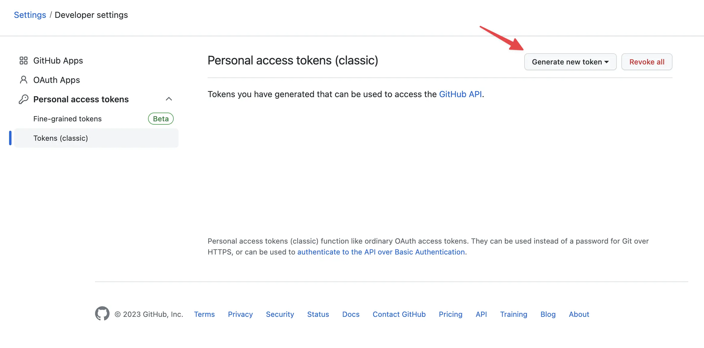Click the Pricing link in the footer

pos(450,314)
